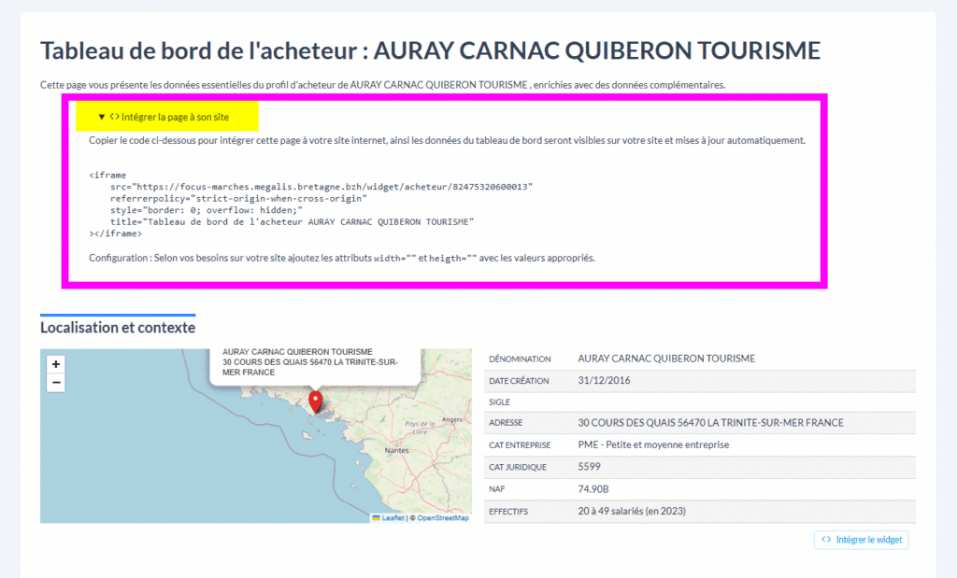Click the 'Localisation et contexte' section heading
Screen dimensions: 957x578
tap(118, 328)
